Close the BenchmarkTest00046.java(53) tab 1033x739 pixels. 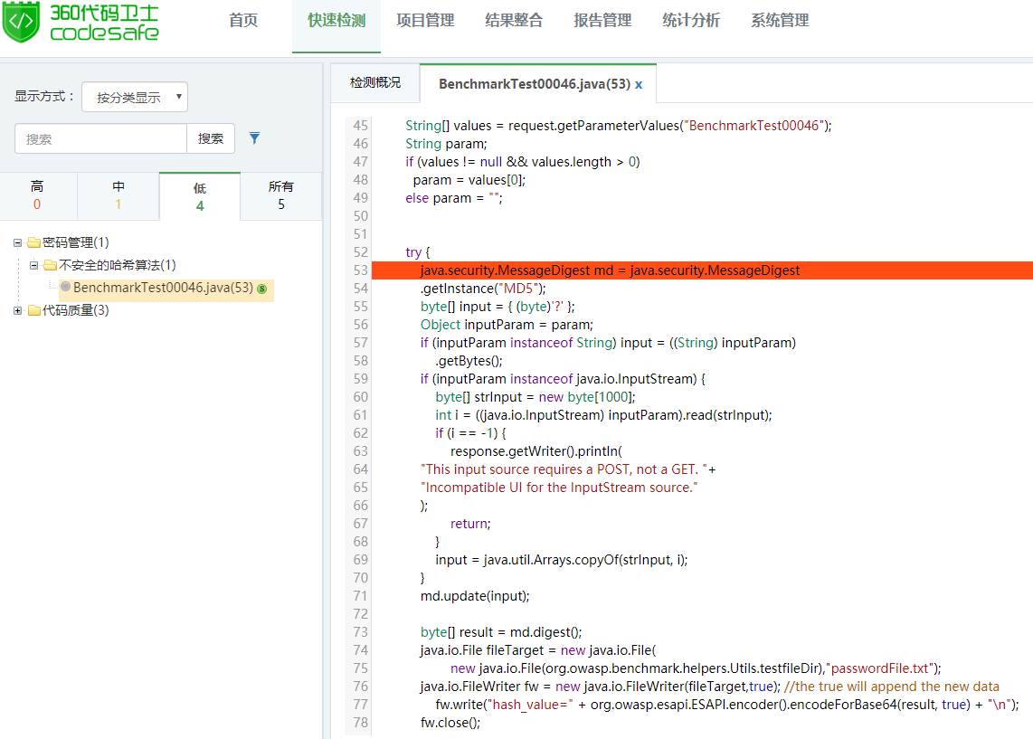[x=639, y=84]
